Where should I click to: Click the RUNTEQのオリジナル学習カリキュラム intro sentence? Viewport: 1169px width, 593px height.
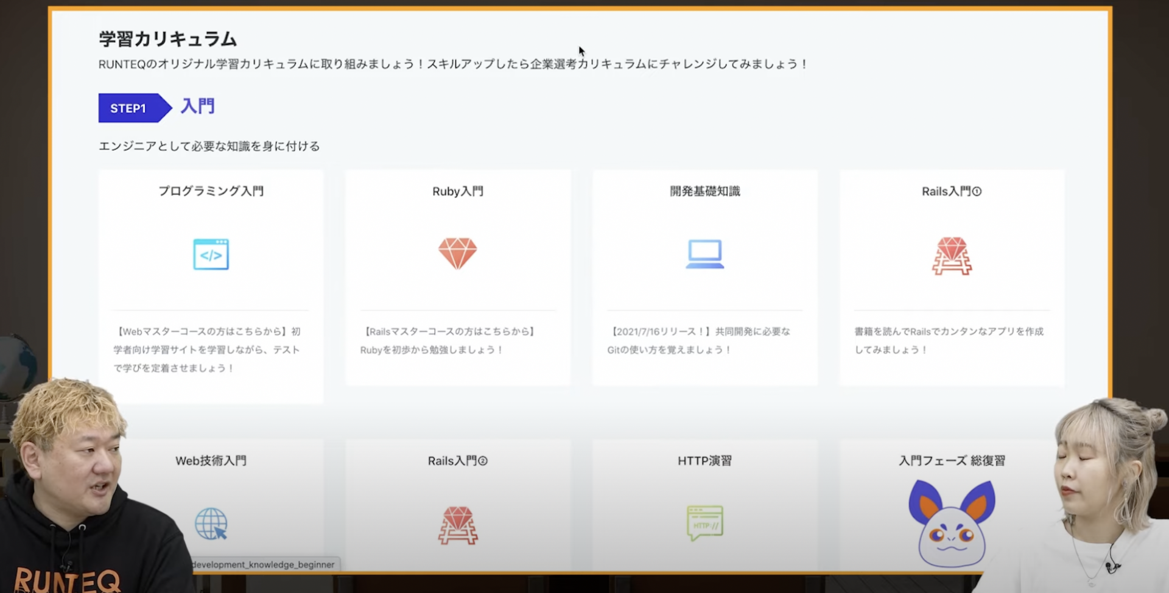click(x=454, y=64)
